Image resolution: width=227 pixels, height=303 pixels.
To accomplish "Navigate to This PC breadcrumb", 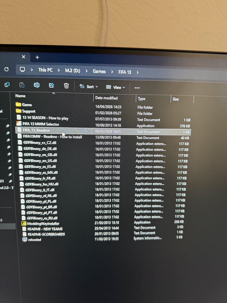I will point(45,70).
